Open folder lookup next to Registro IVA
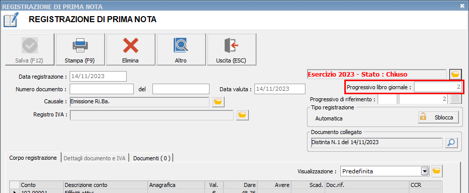The width and height of the screenshot is (469, 193). [242, 115]
